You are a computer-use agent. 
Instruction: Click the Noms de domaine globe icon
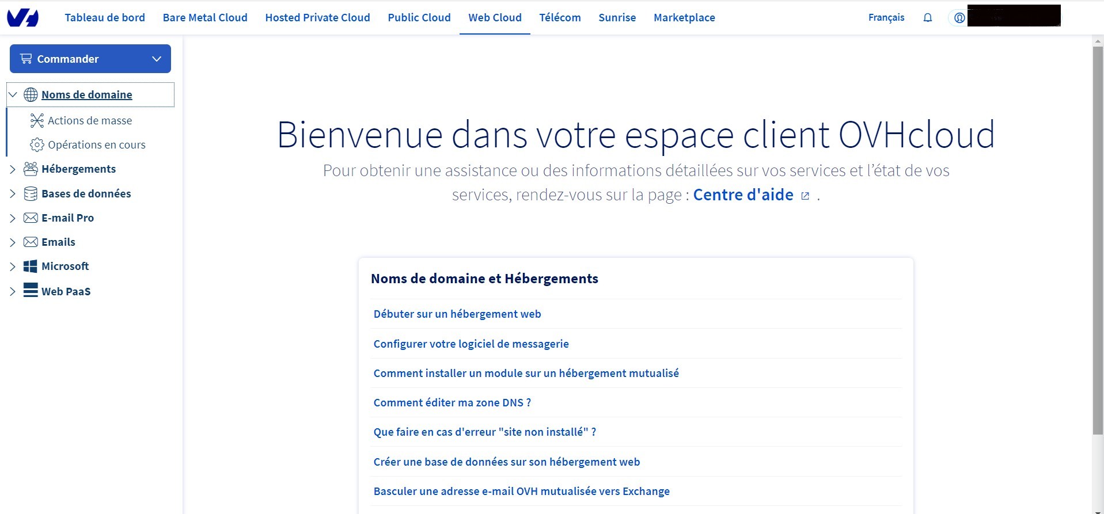point(31,95)
